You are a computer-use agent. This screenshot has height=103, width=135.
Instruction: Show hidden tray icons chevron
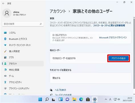click(106, 99)
